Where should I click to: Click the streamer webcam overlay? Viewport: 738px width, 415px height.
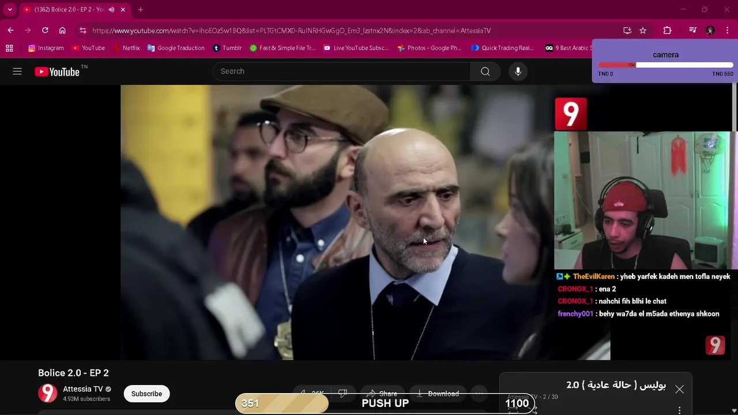(x=646, y=200)
